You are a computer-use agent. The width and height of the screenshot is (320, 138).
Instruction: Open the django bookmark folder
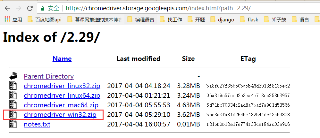click(x=222, y=19)
